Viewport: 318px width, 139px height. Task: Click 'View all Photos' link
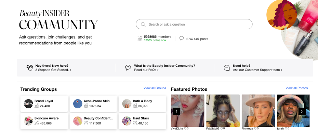[297, 88]
